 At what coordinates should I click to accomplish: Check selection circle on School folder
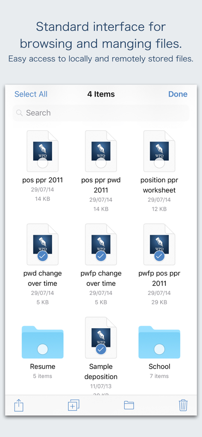[x=159, y=349]
